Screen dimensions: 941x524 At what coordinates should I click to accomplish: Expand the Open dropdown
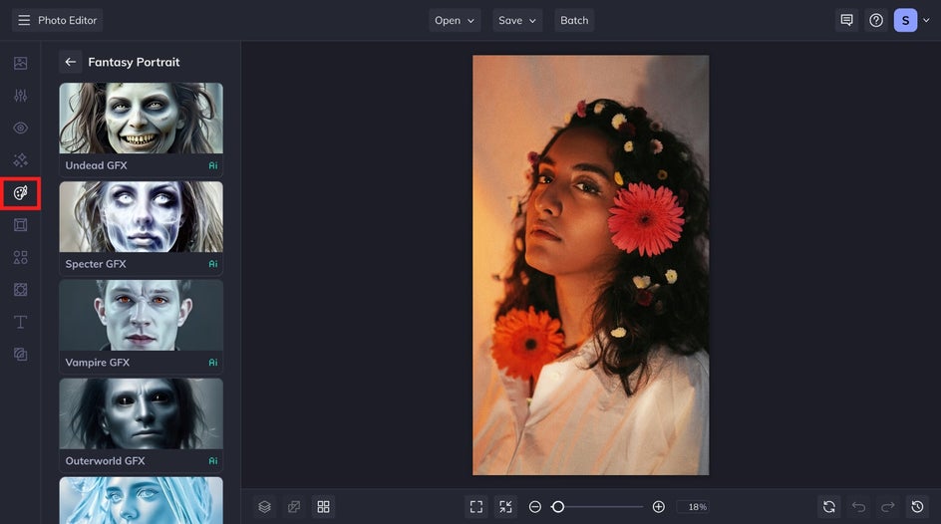(455, 20)
